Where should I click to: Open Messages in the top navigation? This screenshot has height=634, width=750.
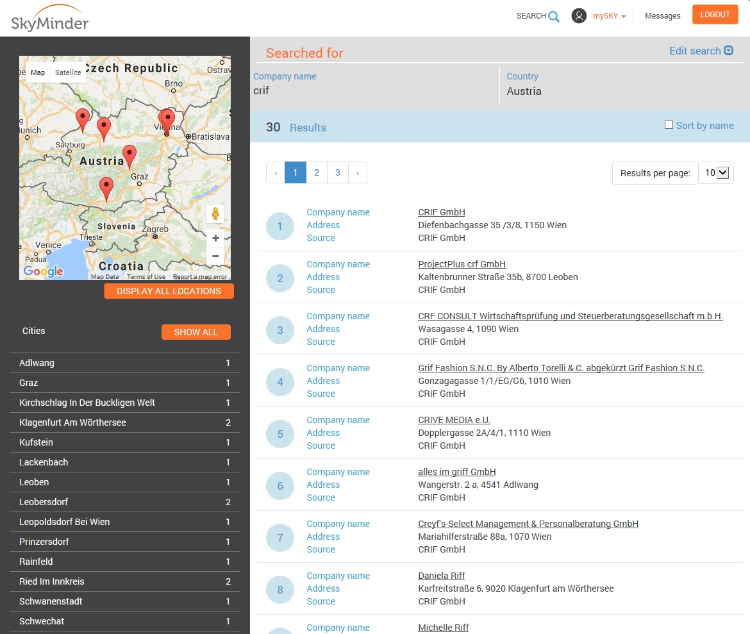click(662, 16)
